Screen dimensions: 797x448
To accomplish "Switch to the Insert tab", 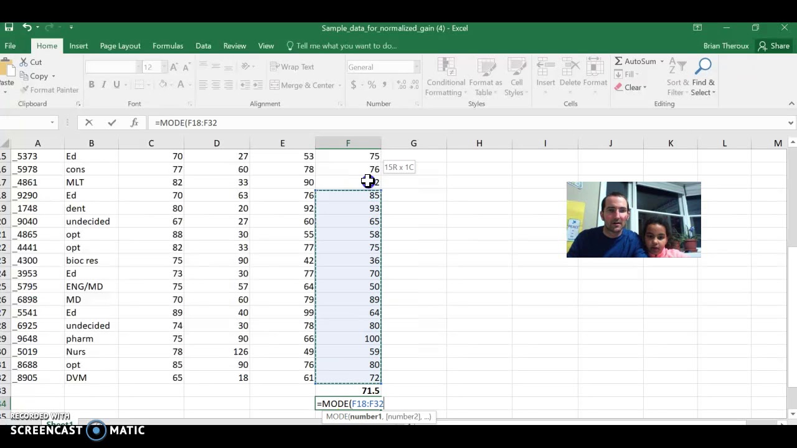I will click(78, 46).
